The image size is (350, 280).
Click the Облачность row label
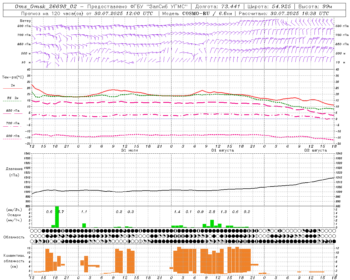[14, 237]
